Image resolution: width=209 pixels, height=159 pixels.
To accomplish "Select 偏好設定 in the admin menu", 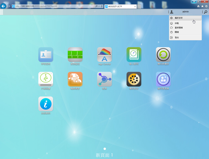I will tap(179, 18).
